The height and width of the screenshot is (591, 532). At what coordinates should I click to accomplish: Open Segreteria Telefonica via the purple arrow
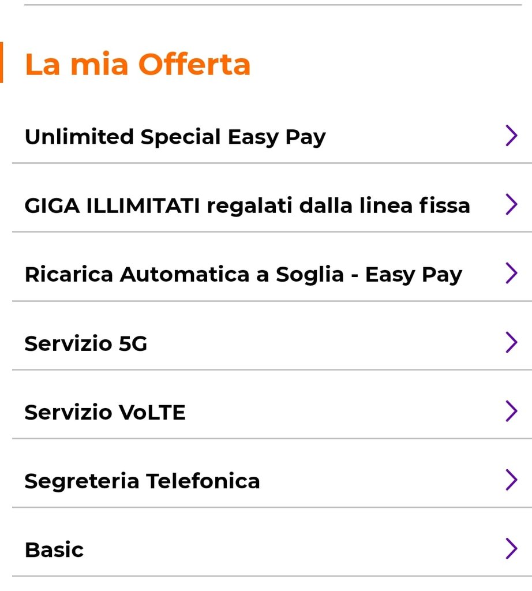point(511,480)
